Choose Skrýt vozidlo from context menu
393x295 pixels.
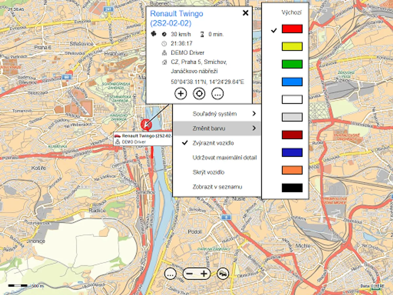pyautogui.click(x=217, y=172)
